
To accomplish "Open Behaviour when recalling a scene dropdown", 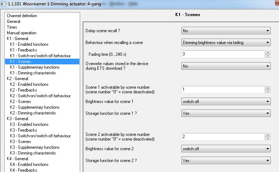I will pyautogui.click(x=226, y=43).
